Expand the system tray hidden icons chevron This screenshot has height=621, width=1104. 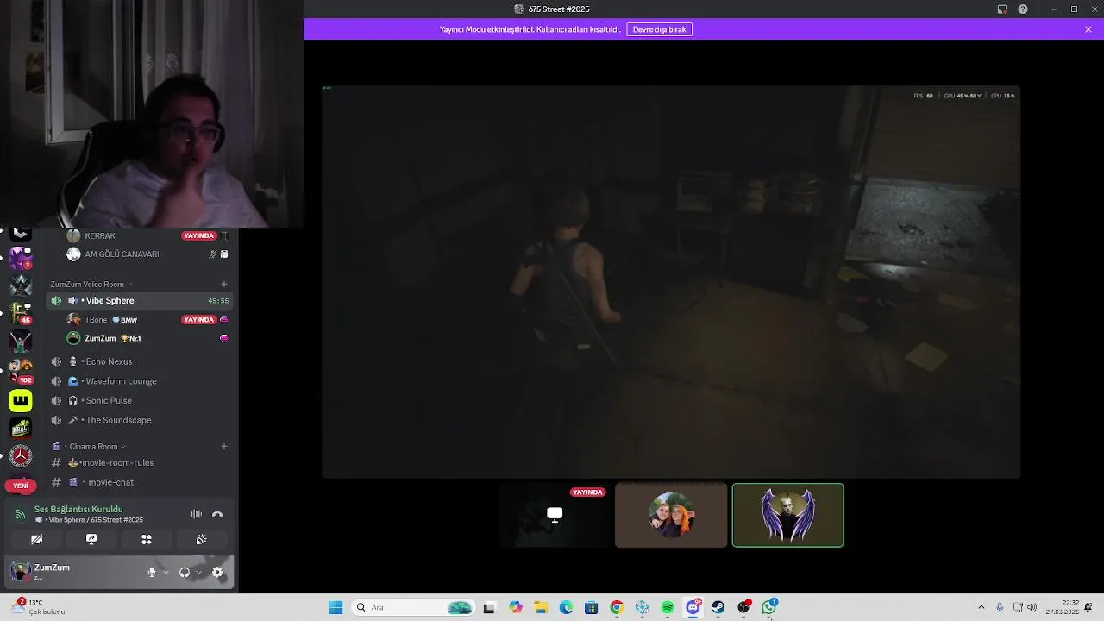point(981,607)
